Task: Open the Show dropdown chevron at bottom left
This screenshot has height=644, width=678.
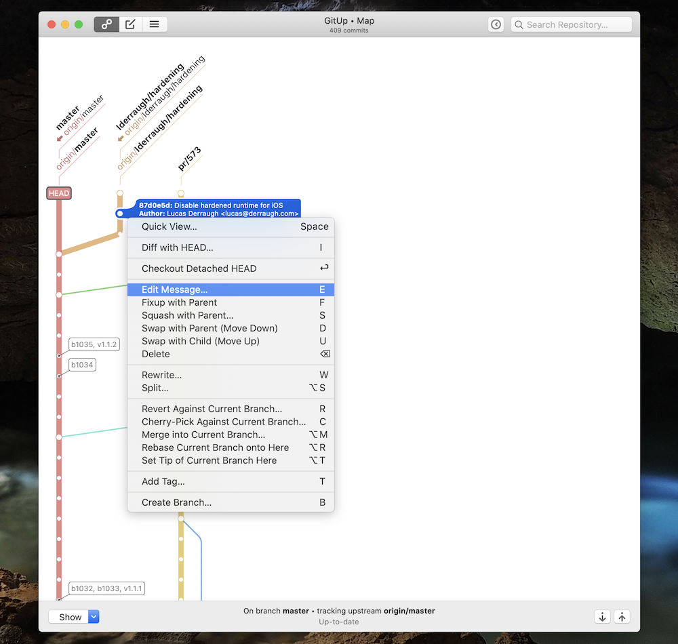Action: pyautogui.click(x=93, y=617)
